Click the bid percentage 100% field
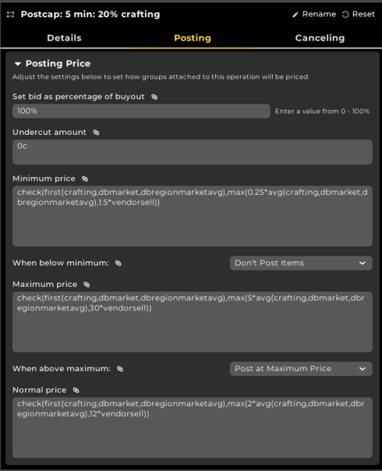 point(141,112)
